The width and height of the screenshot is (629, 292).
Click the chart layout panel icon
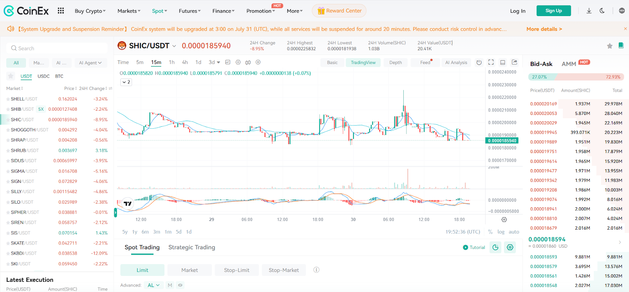tap(502, 62)
